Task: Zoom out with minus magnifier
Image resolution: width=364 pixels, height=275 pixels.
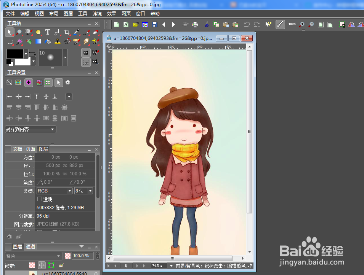Action: [x=311, y=24]
